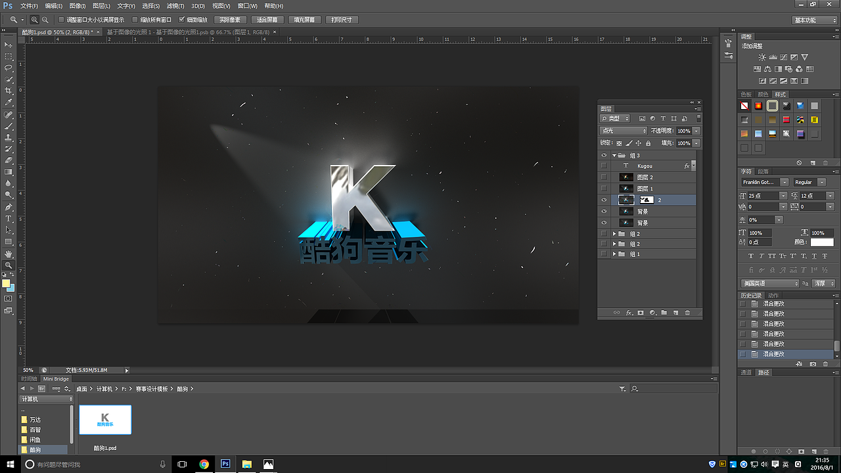Select the Zoom tool in toolbox

(x=9, y=265)
